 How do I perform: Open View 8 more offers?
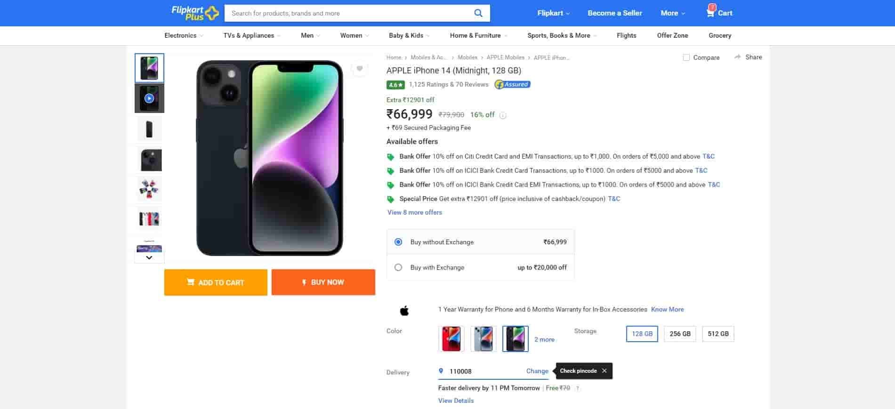(x=414, y=212)
